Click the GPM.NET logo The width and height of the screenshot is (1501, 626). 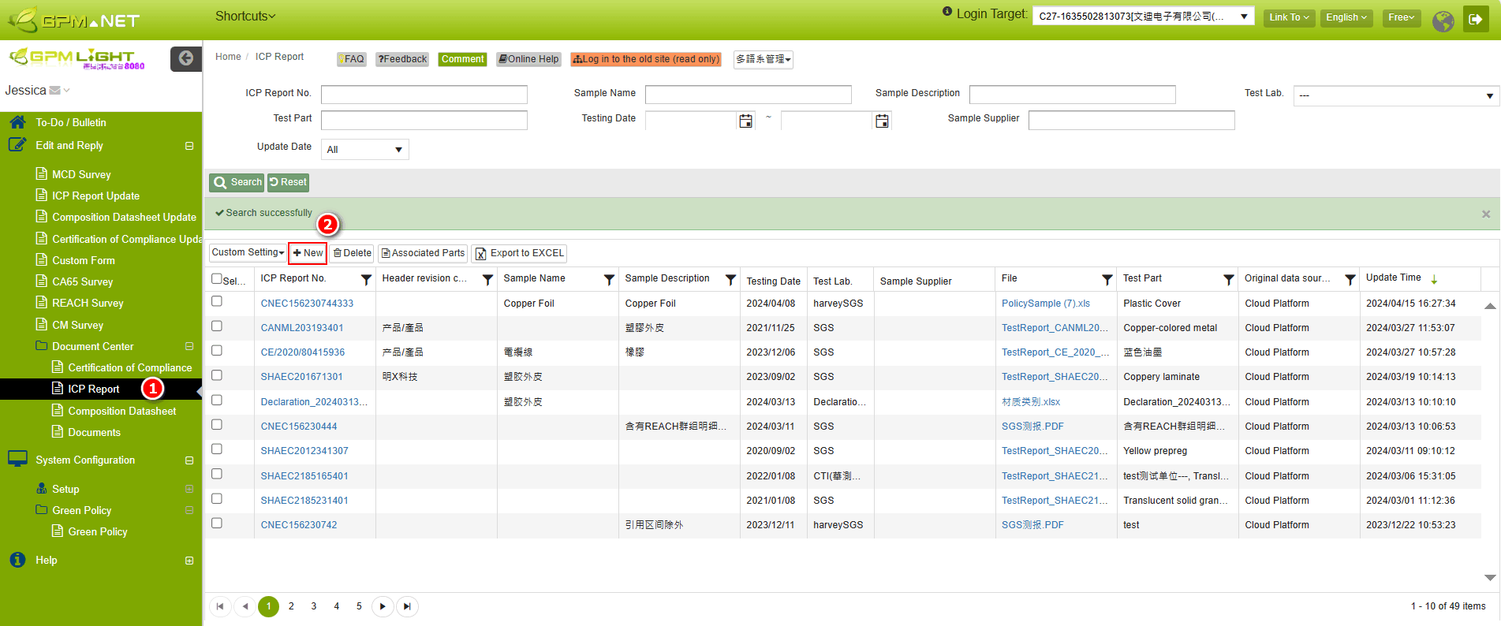click(x=73, y=20)
